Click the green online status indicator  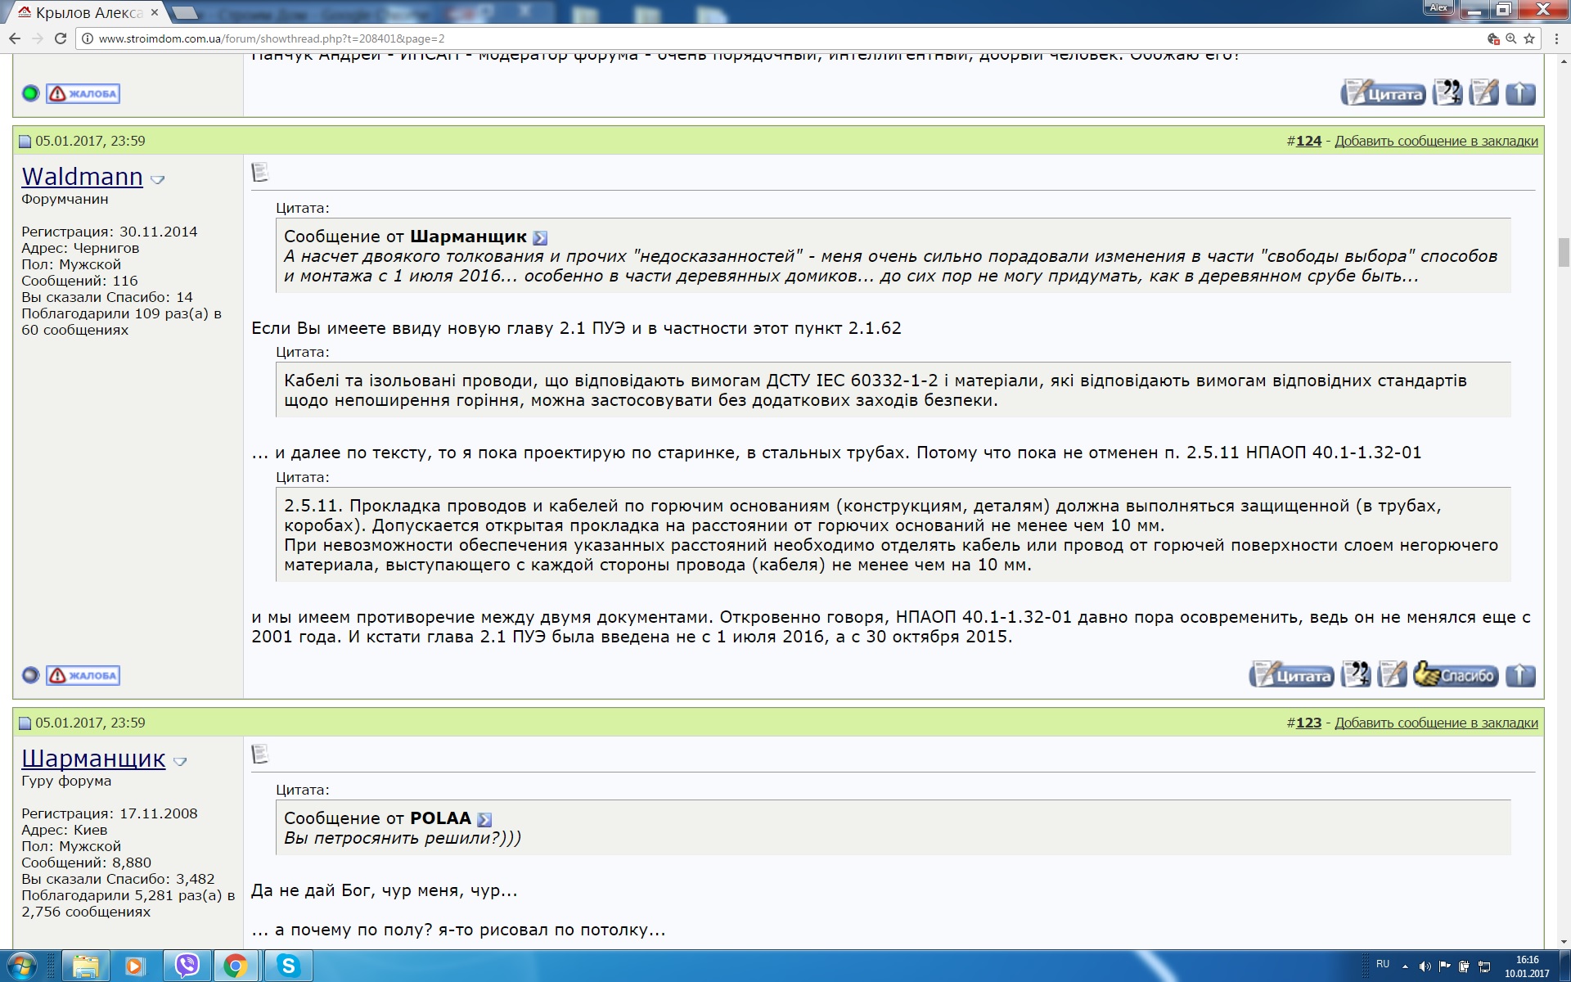tap(30, 93)
